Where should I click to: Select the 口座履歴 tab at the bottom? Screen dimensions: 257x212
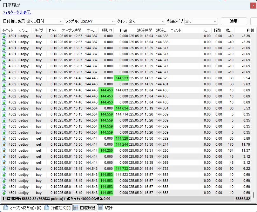click(85, 208)
